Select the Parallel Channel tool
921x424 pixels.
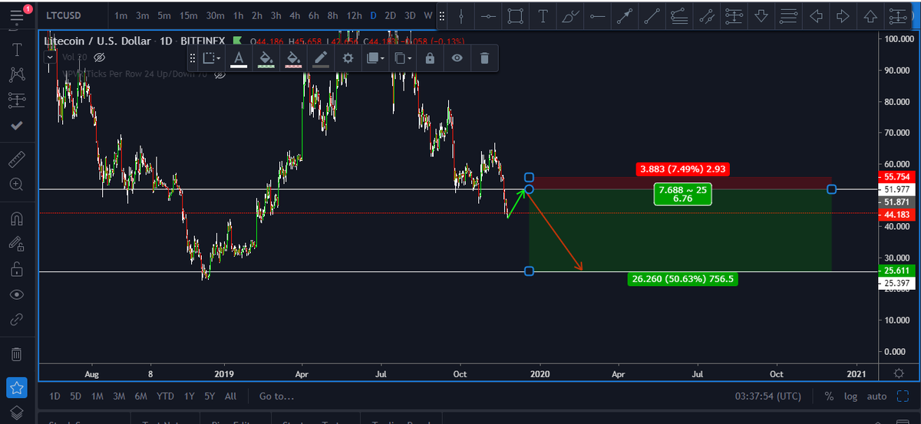(x=706, y=15)
